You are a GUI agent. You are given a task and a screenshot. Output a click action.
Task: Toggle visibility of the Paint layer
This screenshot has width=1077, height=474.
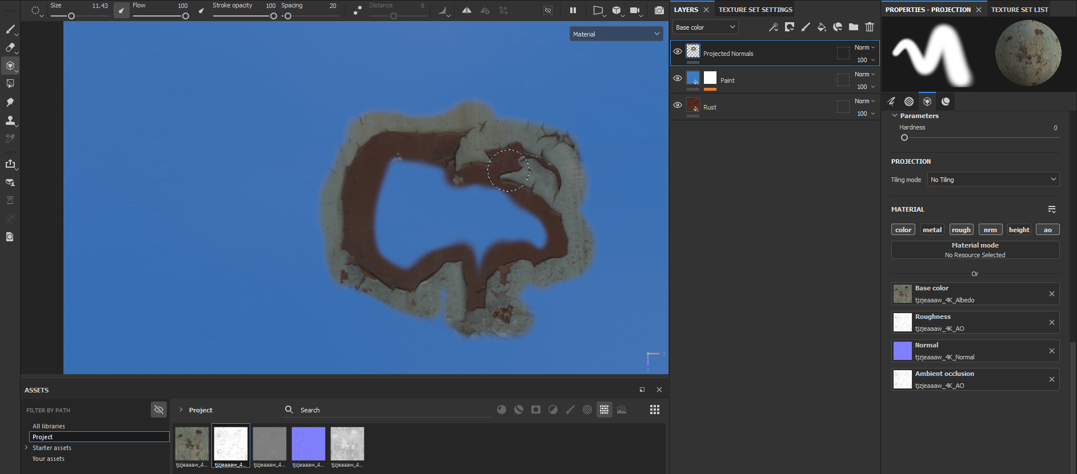pos(678,78)
